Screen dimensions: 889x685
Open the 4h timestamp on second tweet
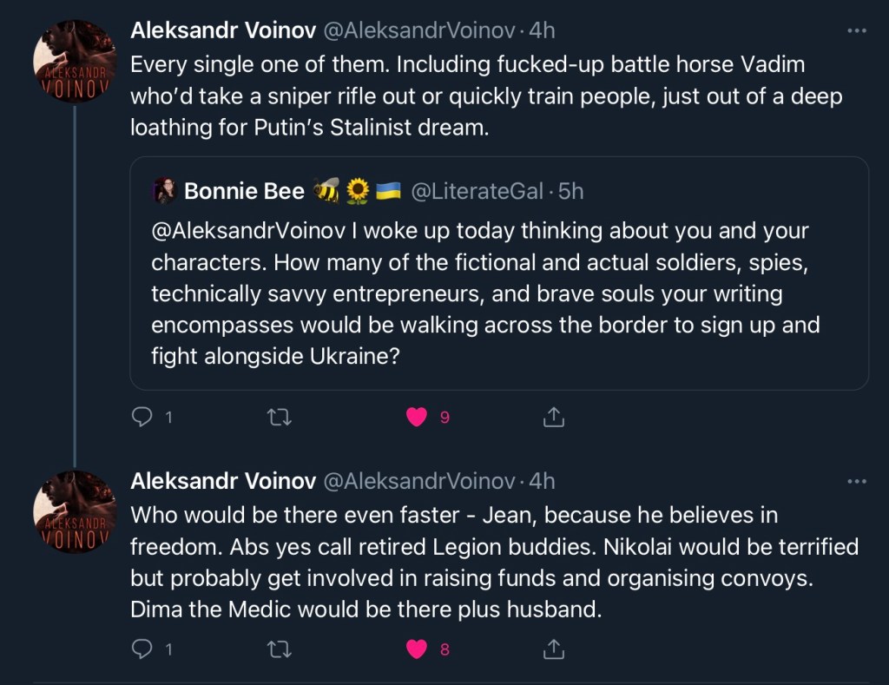pyautogui.click(x=542, y=481)
